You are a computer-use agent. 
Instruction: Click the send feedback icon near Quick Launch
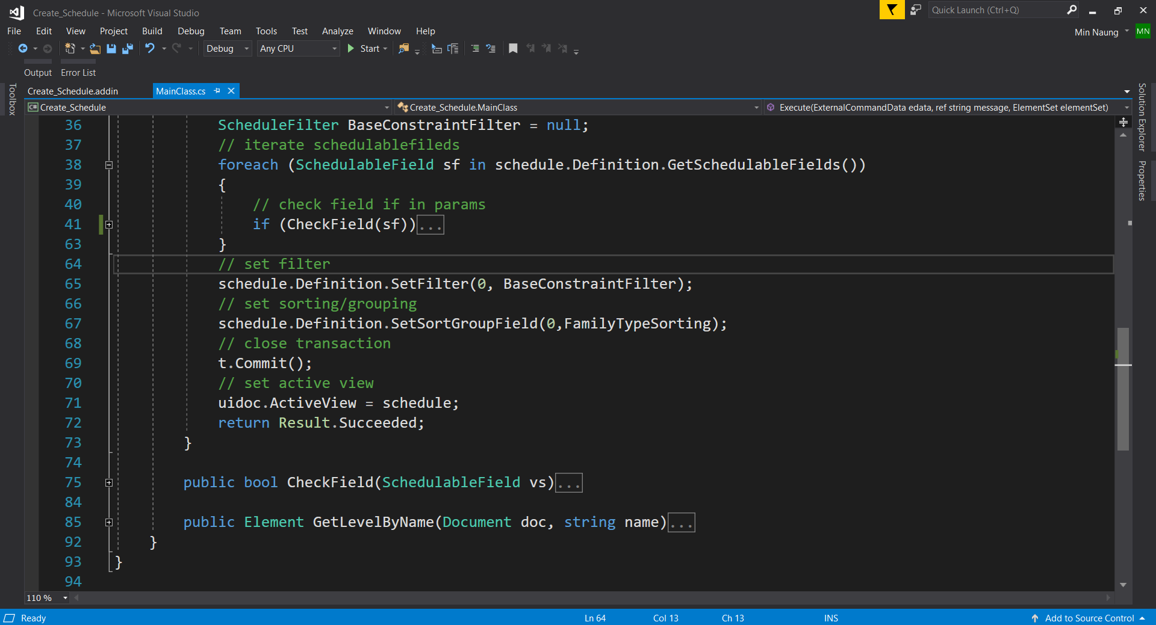915,10
